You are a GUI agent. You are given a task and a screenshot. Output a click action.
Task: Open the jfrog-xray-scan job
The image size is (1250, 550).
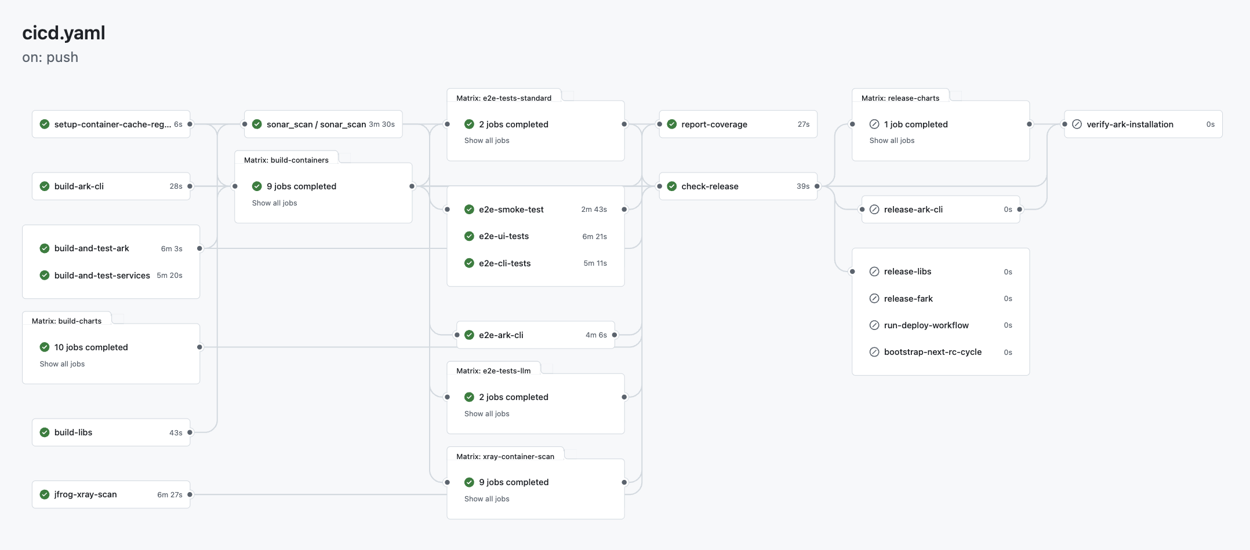point(111,494)
